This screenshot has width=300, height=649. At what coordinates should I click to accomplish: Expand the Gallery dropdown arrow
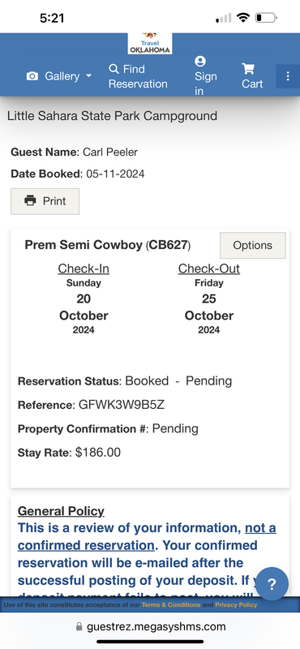(88, 76)
